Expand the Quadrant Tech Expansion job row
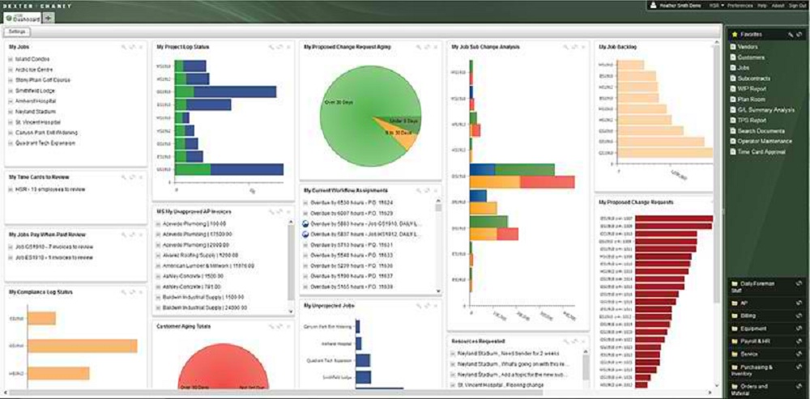Screen dimensions: 810x399 11,143
